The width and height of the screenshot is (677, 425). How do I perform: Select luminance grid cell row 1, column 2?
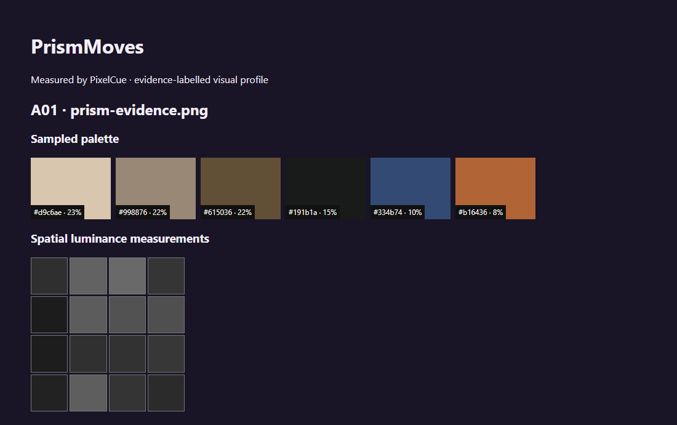88,276
